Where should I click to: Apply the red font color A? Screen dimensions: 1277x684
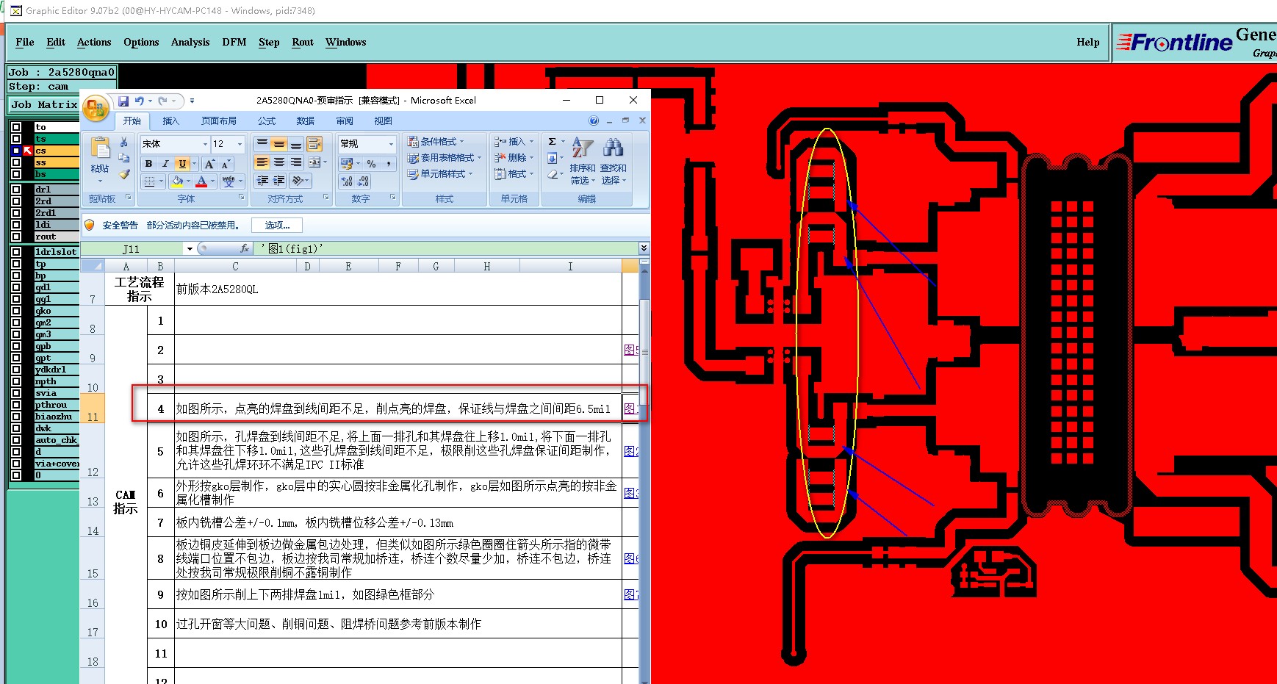(x=201, y=181)
